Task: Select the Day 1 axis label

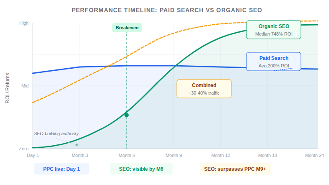Action: pyautogui.click(x=33, y=155)
